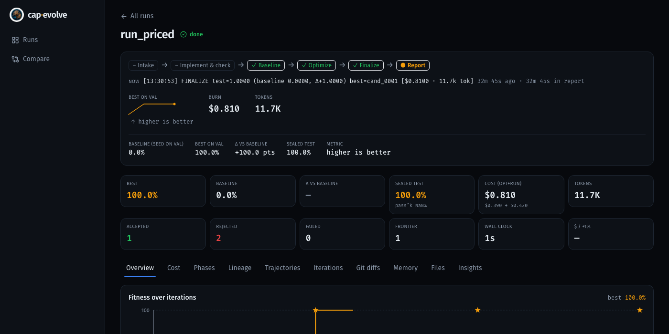Switch to the Insights tab
The width and height of the screenshot is (669, 334).
click(470, 268)
